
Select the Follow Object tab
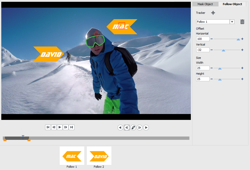coord(232,4)
